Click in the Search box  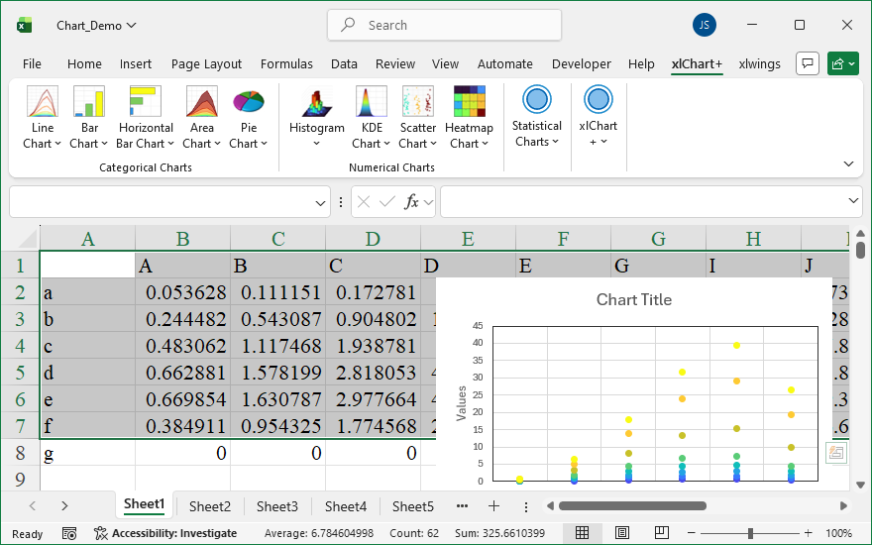coord(444,25)
